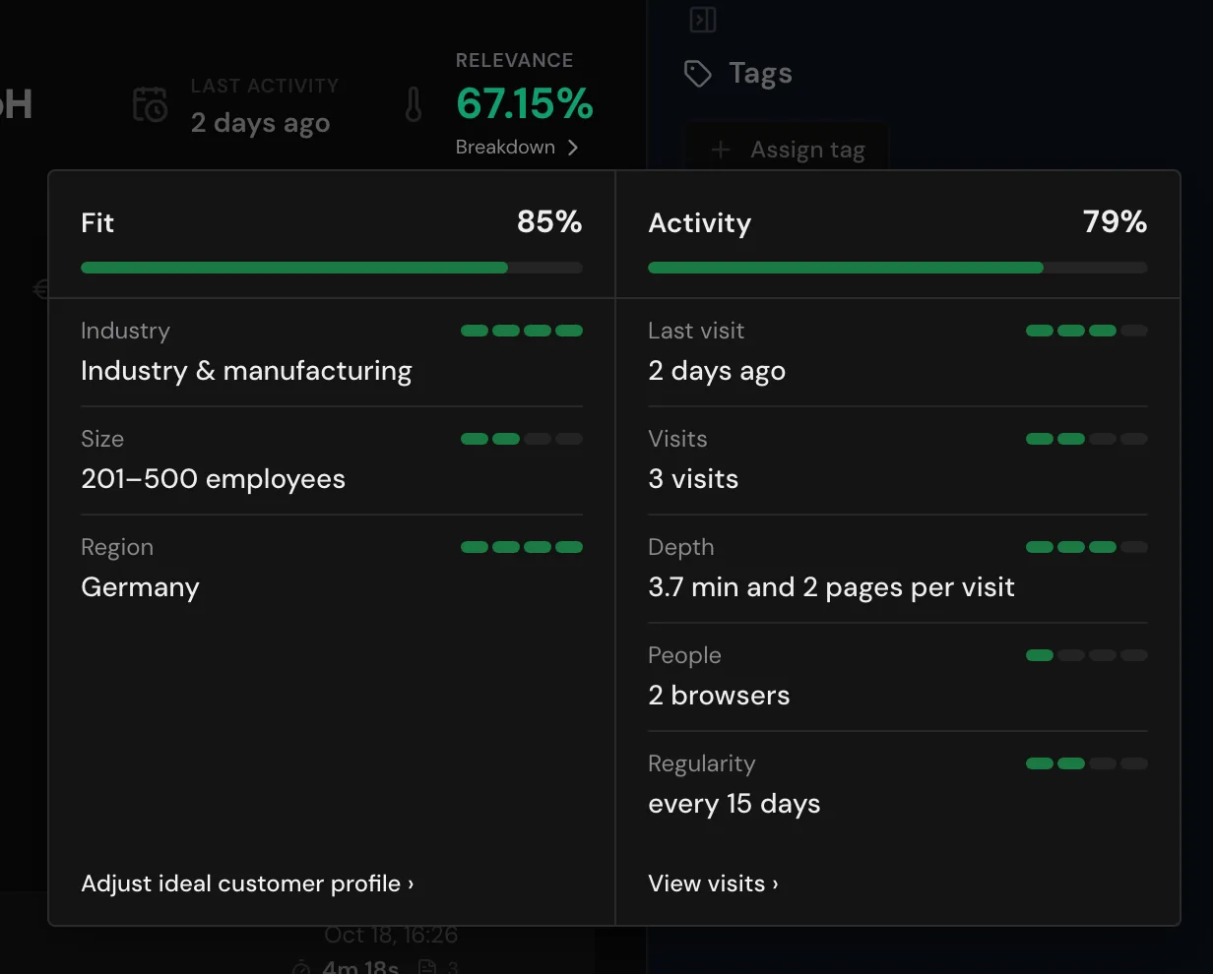Image resolution: width=1213 pixels, height=974 pixels.
Task: Click the 67.15% relevance score
Action: (x=525, y=104)
